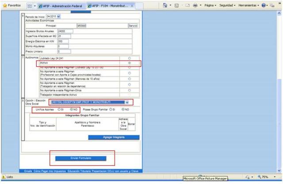The width and height of the screenshot is (283, 190).
Task: Click the icon right of Help
Action: click(272, 5)
